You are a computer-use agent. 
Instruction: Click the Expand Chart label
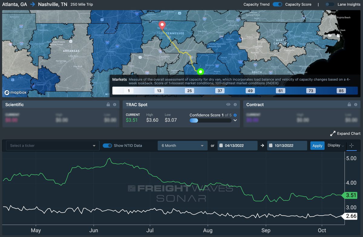coord(349,134)
